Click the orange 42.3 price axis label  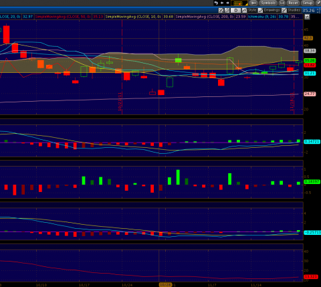click(308, 38)
